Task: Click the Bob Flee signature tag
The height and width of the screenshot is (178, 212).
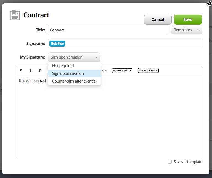Action: coord(57,44)
